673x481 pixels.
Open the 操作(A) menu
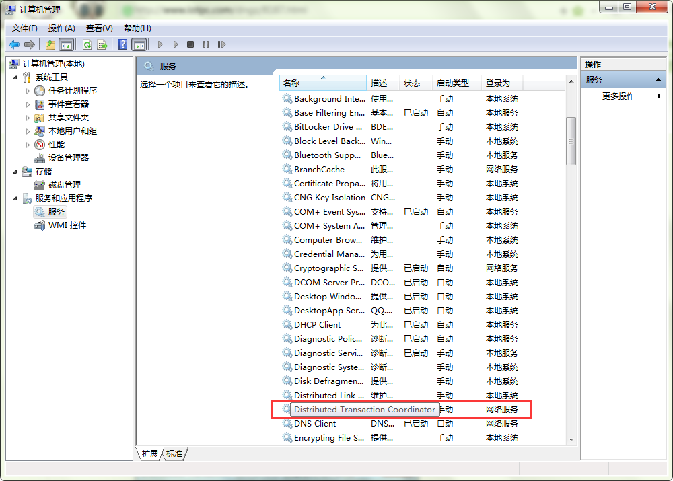click(x=61, y=28)
